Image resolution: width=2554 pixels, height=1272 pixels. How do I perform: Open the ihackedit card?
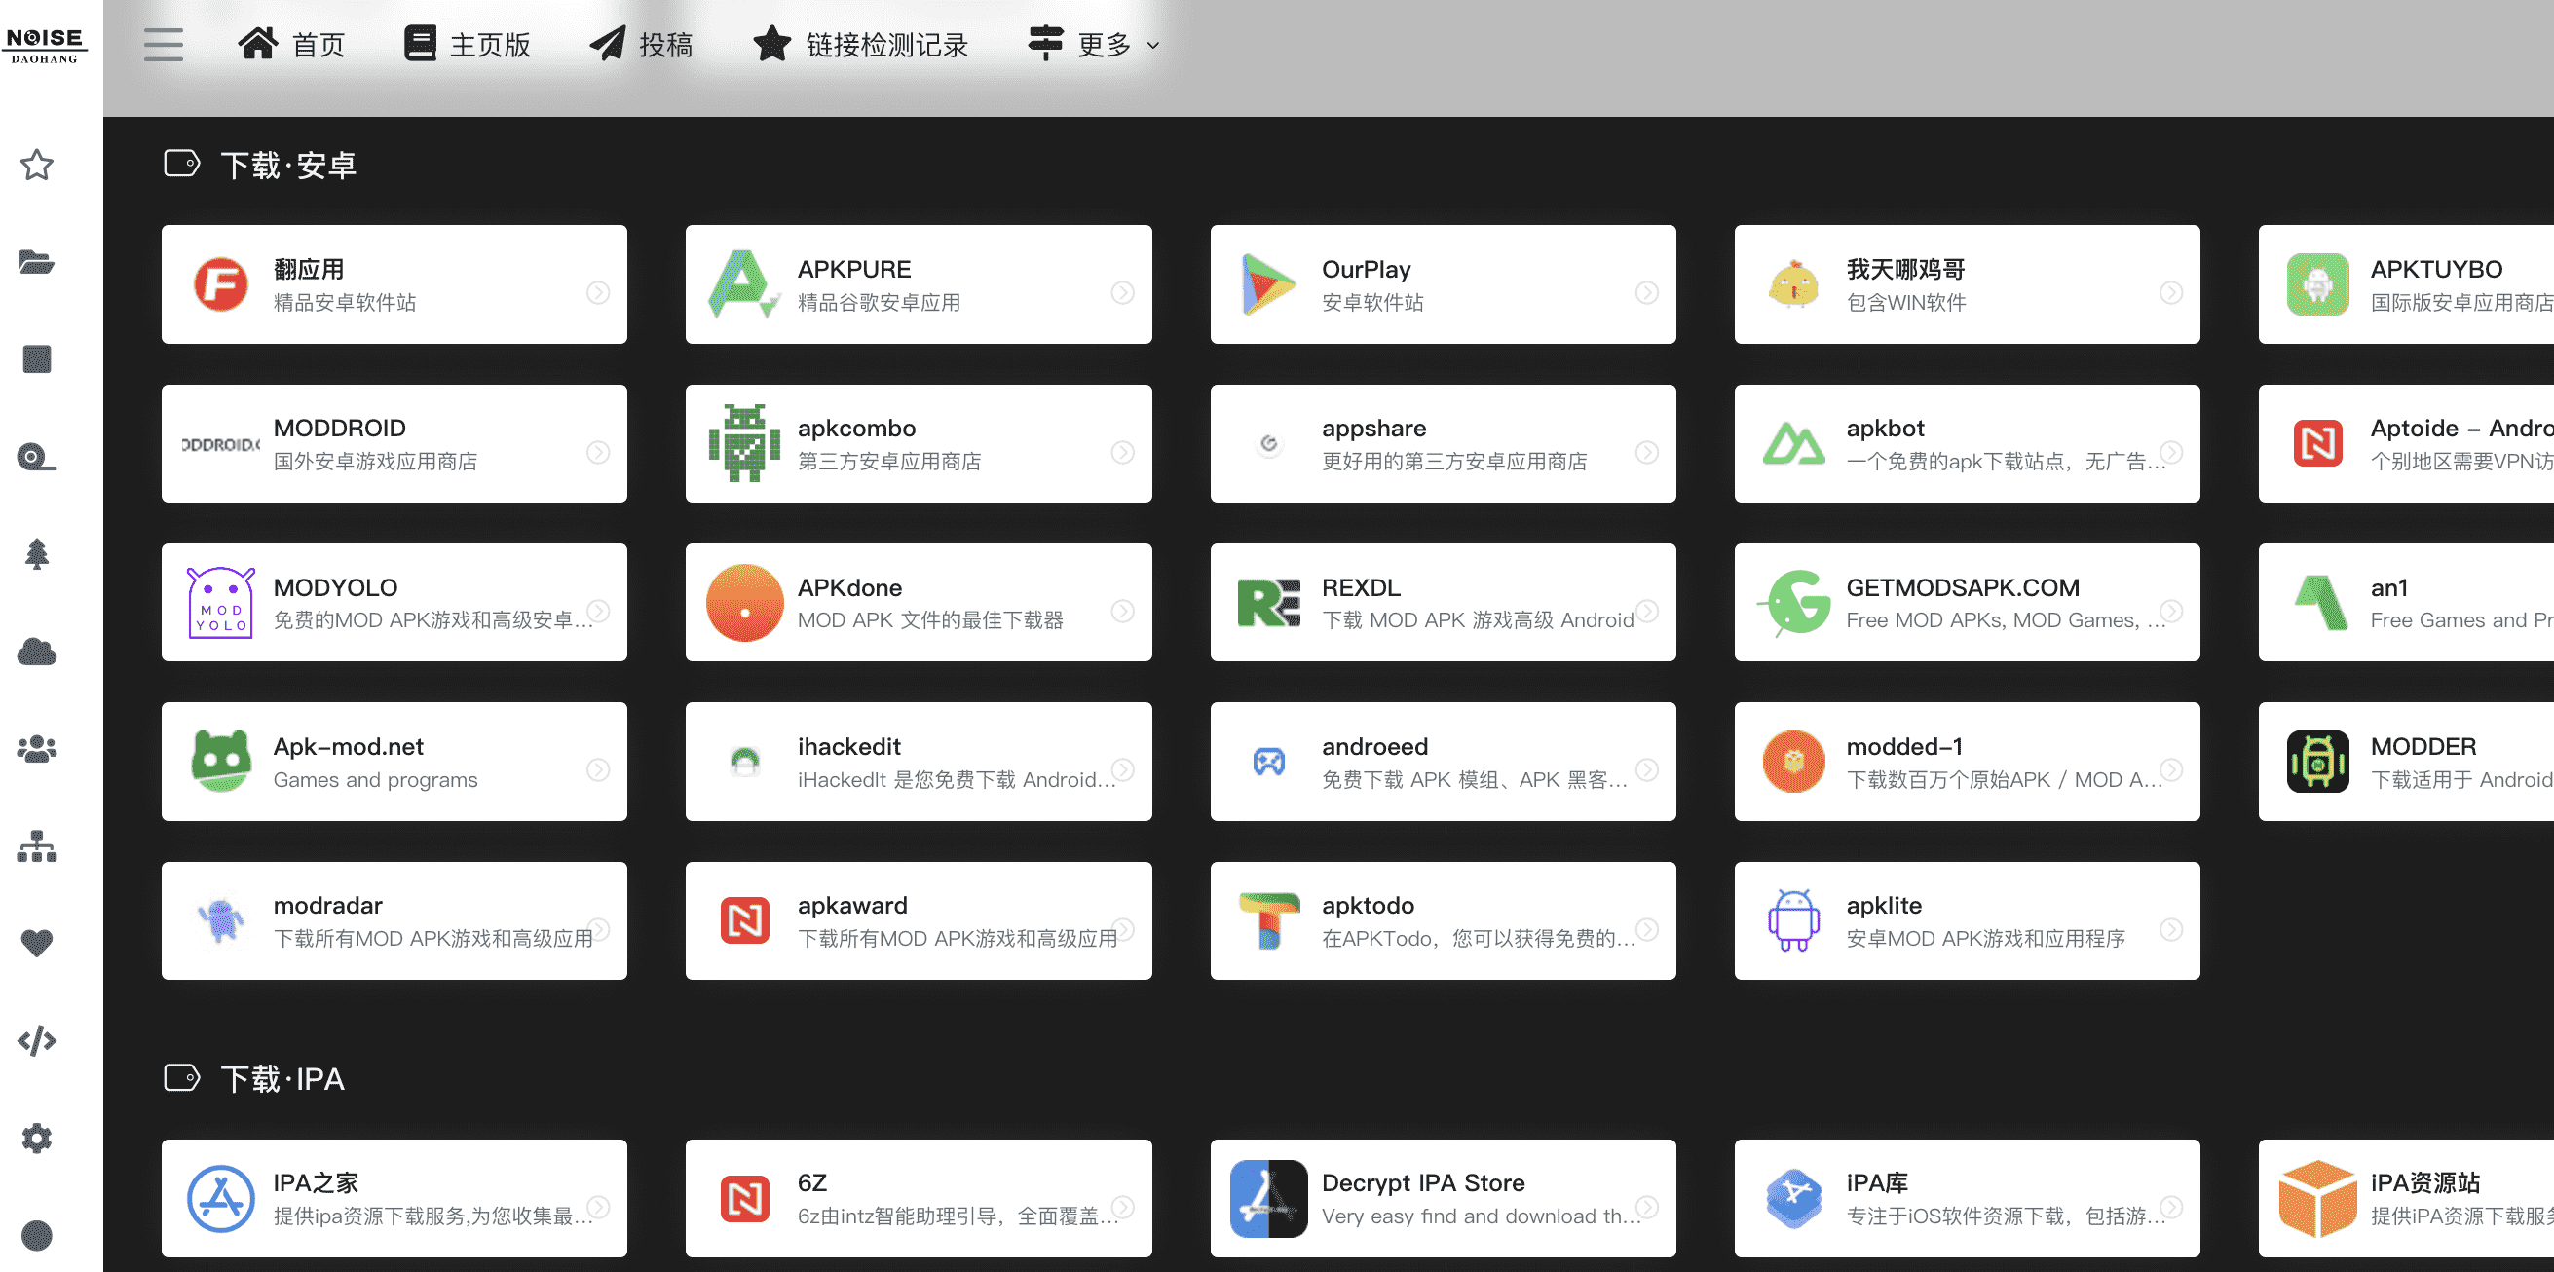919,762
